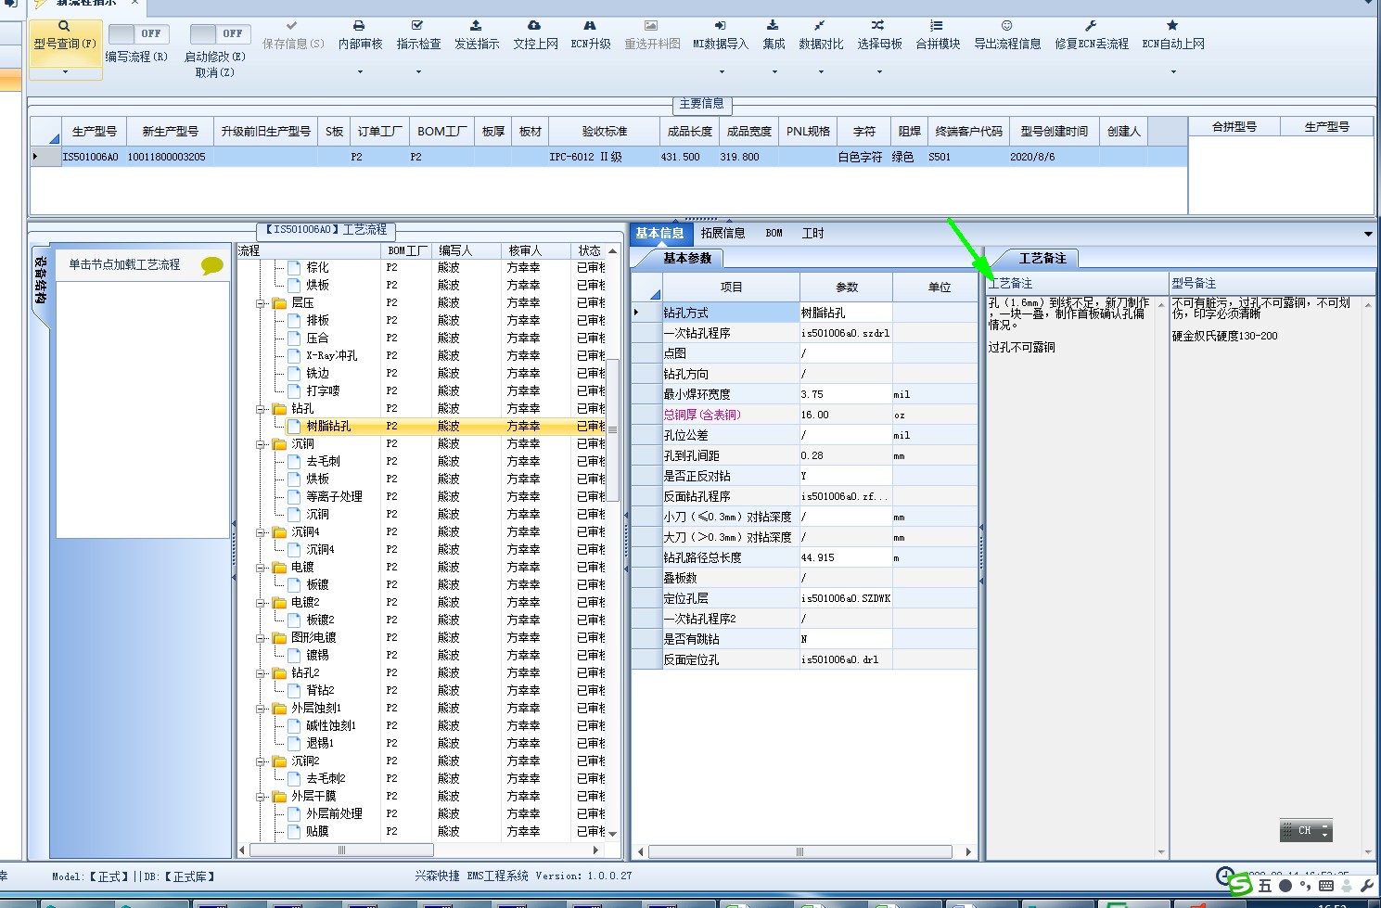
Task: Switch to the 工时 tab
Action: tap(813, 234)
